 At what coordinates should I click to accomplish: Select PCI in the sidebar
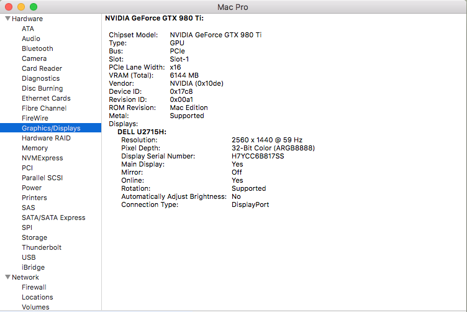click(x=27, y=168)
